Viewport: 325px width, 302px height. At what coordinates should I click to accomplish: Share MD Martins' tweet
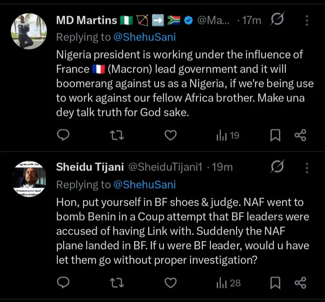(x=300, y=135)
